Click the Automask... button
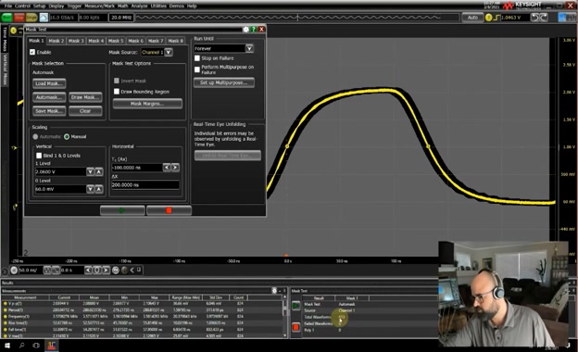This screenshot has width=578, height=352. tap(49, 97)
